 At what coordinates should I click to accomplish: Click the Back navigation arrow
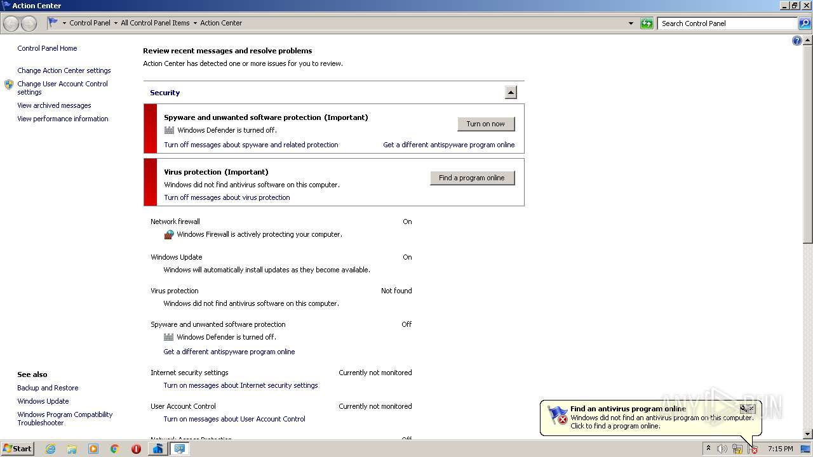click(11, 23)
